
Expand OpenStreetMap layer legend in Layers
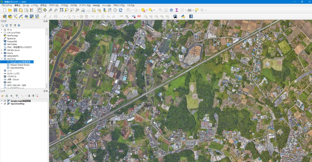2,104
